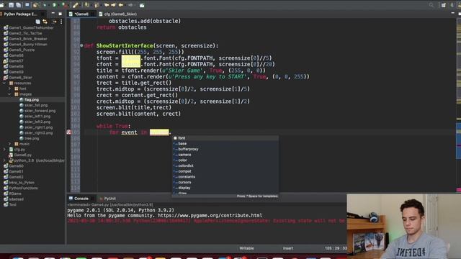Choose 'camera' from the completion popup
461x259 pixels.
[225, 155]
